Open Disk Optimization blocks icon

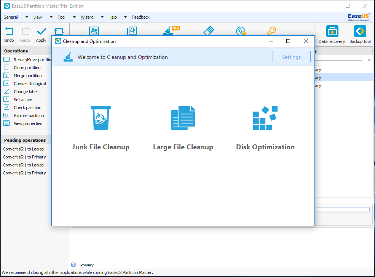[265, 118]
